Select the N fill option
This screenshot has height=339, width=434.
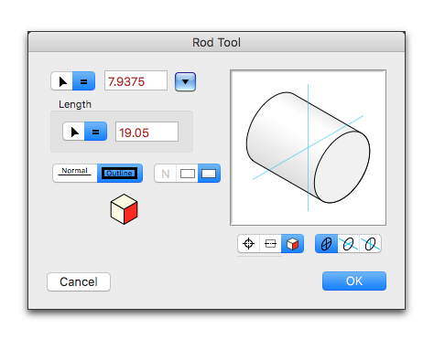[x=166, y=174]
